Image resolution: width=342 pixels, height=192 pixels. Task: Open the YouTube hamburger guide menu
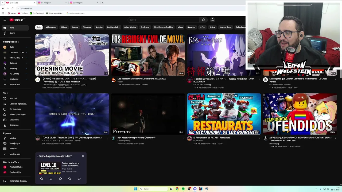pos(5,20)
